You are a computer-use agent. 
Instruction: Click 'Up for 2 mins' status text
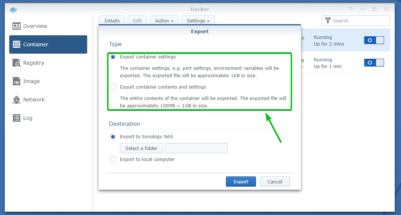point(329,44)
